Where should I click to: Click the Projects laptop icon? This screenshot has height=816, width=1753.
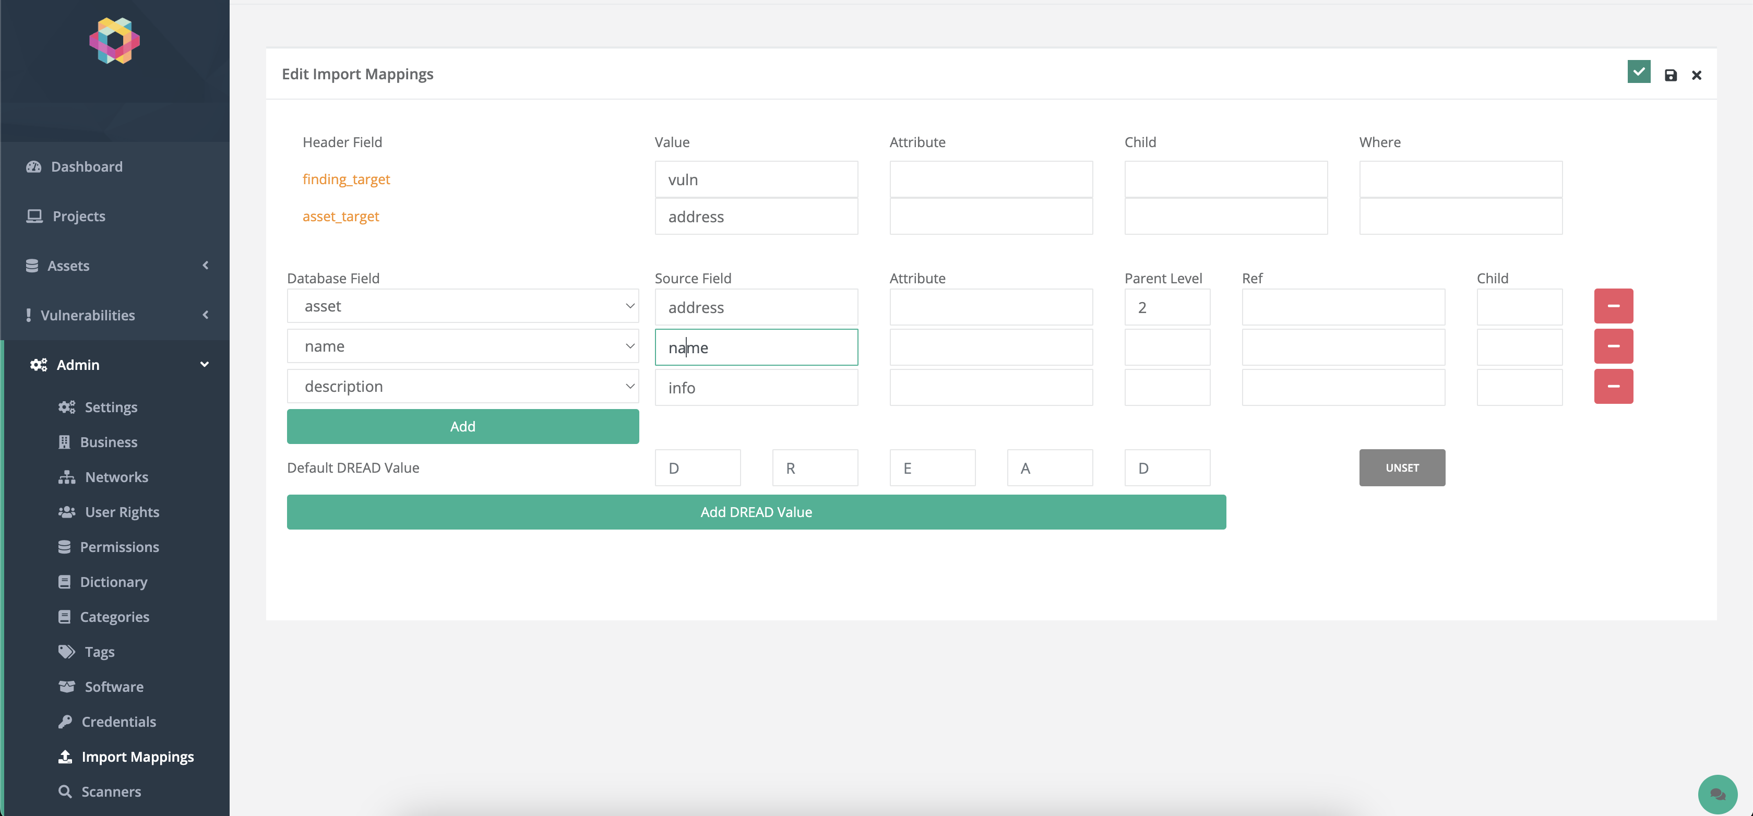coord(34,216)
